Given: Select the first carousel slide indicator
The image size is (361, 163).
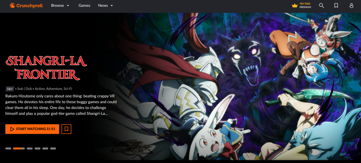Looking at the screenshot, I should point(8,149).
